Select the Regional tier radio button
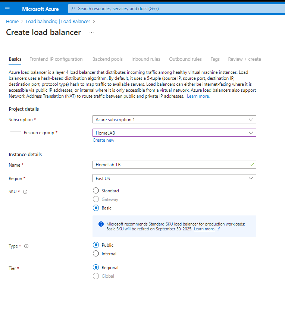 point(96,267)
